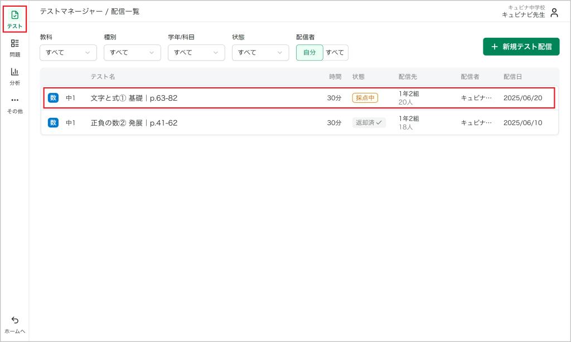Click the 状態 column header
571x342 pixels.
pyautogui.click(x=359, y=77)
